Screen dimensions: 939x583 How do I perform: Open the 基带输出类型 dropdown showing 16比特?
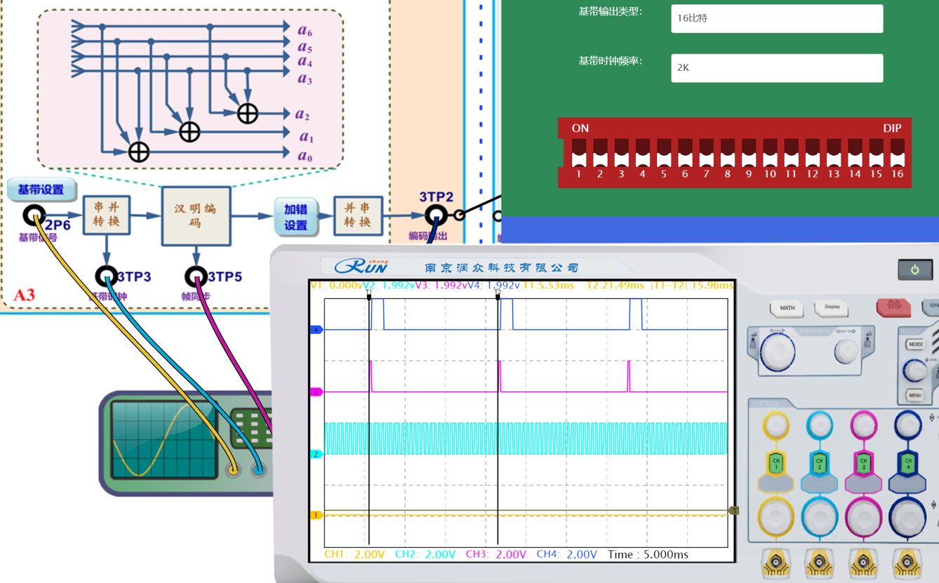coord(777,19)
